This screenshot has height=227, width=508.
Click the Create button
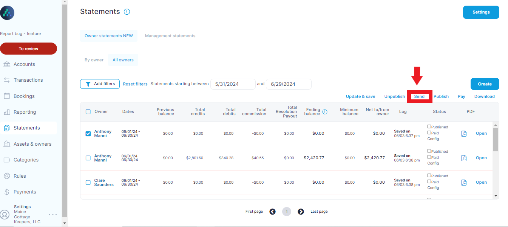[485, 84]
